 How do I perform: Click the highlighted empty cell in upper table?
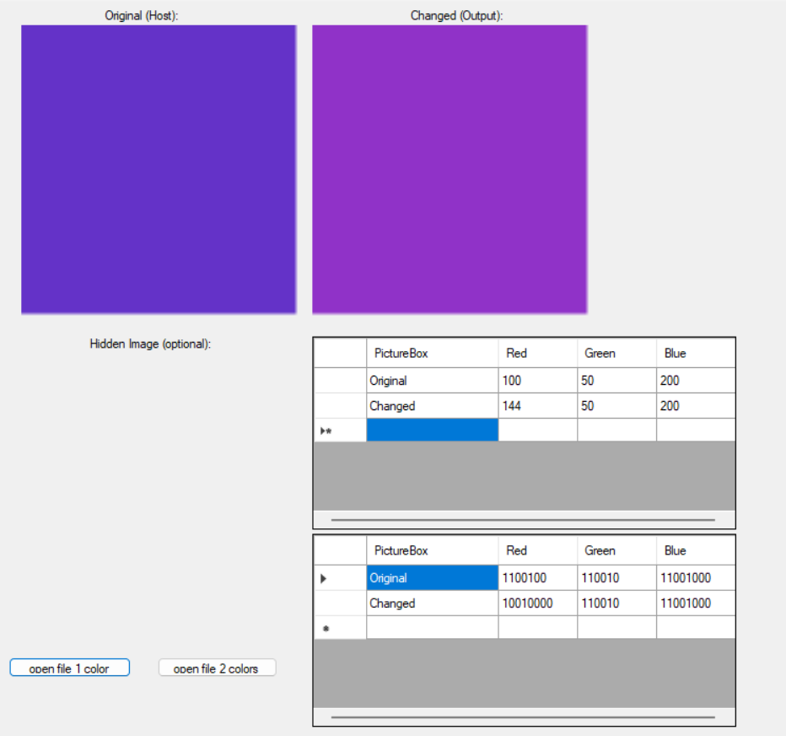pos(432,430)
